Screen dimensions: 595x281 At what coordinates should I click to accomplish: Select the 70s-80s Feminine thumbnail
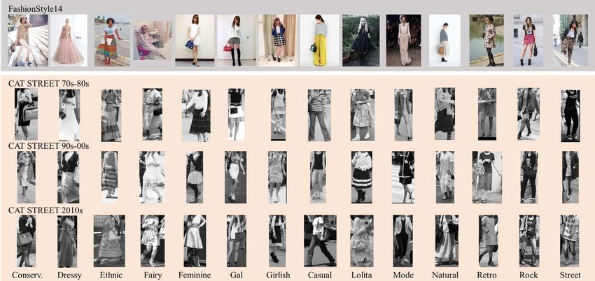coord(196,115)
